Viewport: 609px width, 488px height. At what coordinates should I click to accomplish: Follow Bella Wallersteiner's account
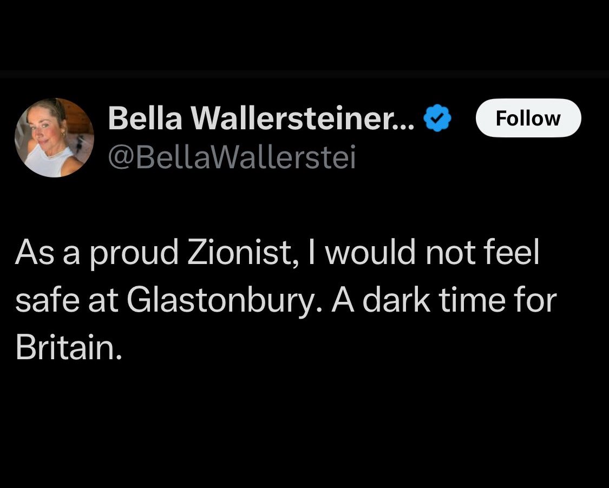click(x=528, y=118)
